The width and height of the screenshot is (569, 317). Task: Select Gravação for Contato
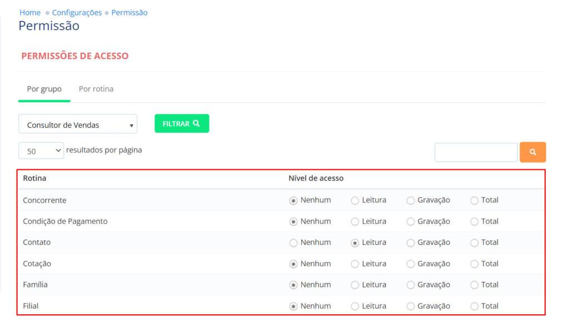411,243
